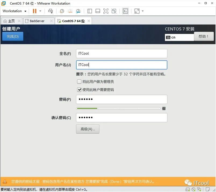Expand the stretch options dropdown arrow
This screenshot has height=192, width=216.
pyautogui.click(x=143, y=11)
